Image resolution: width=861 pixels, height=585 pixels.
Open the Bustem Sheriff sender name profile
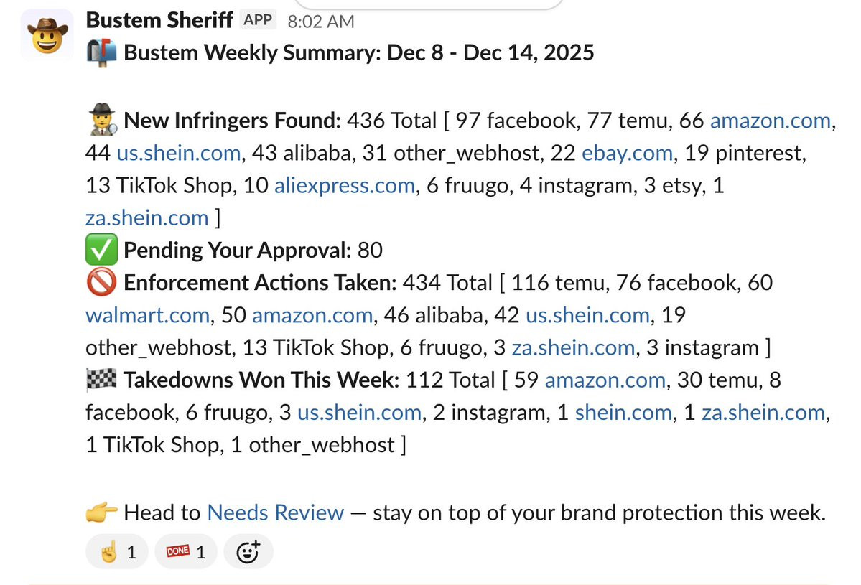pos(159,20)
